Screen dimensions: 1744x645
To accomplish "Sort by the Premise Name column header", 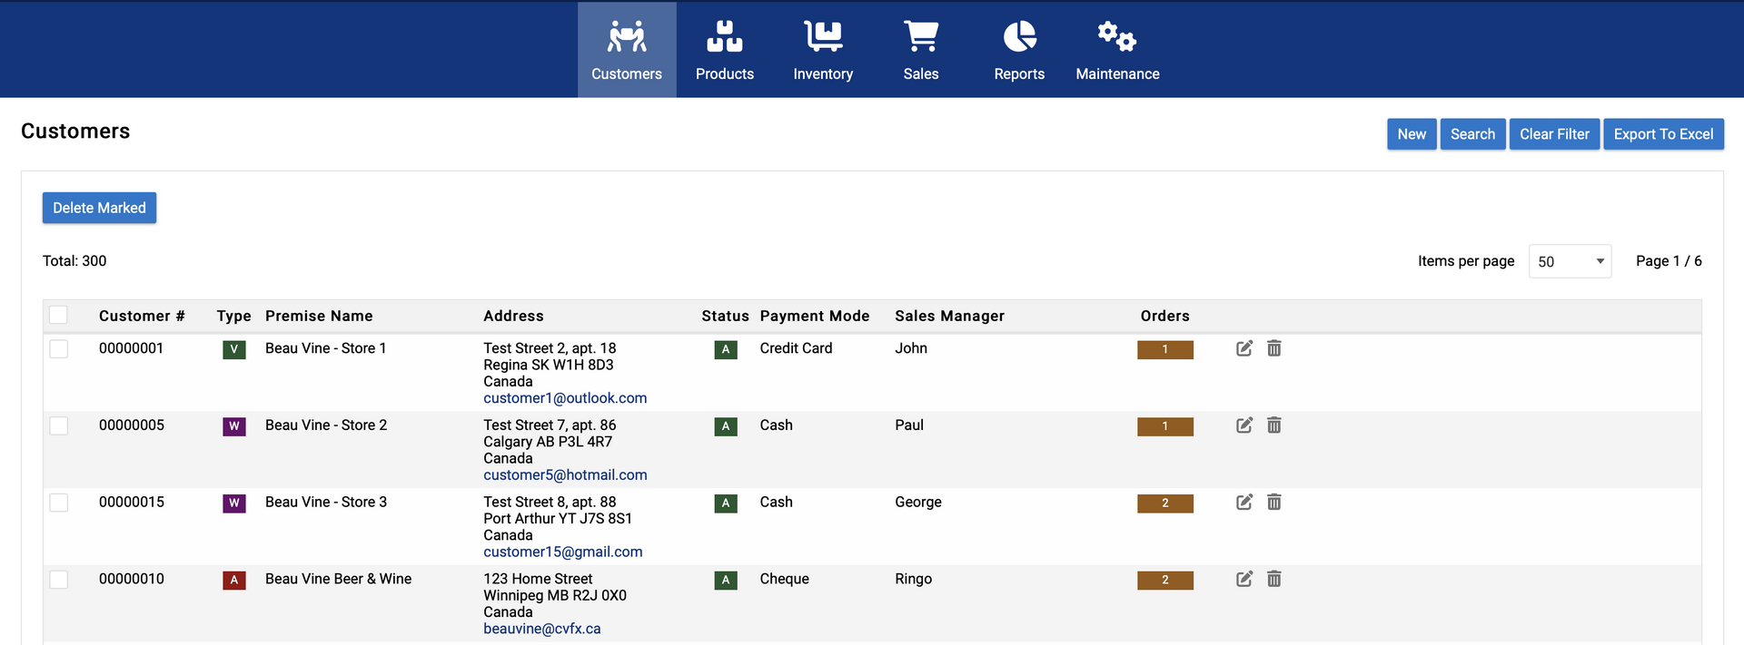I will pos(319,316).
